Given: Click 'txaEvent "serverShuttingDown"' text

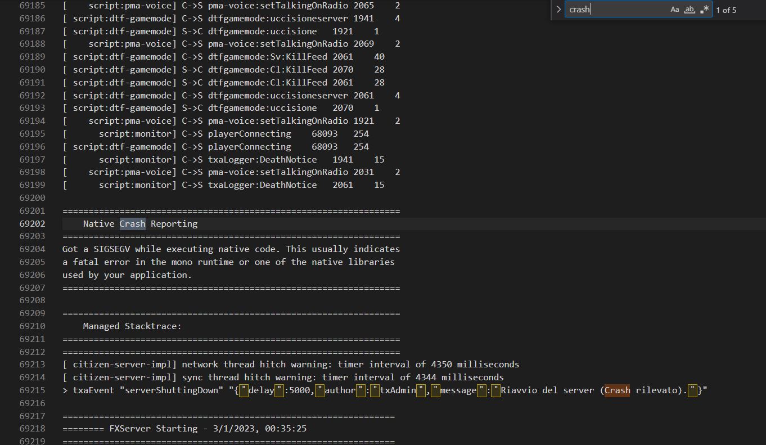Looking at the screenshot, I should [x=148, y=390].
